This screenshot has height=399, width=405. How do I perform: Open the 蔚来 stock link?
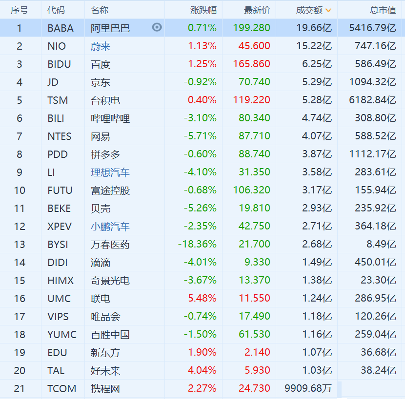coord(101,46)
